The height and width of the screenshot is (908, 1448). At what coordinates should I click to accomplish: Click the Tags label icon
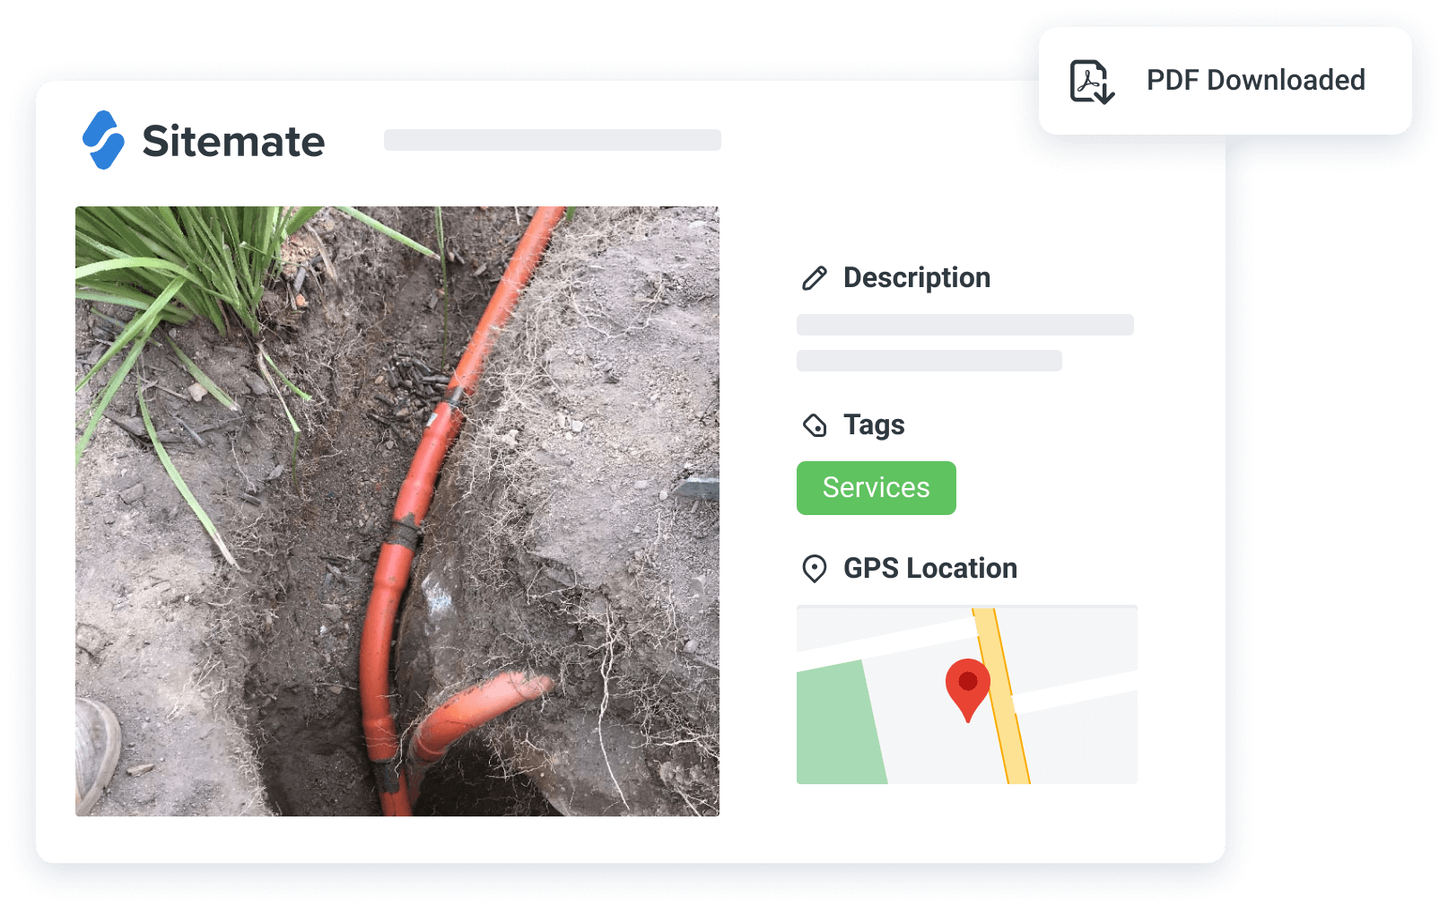pyautogui.click(x=815, y=425)
